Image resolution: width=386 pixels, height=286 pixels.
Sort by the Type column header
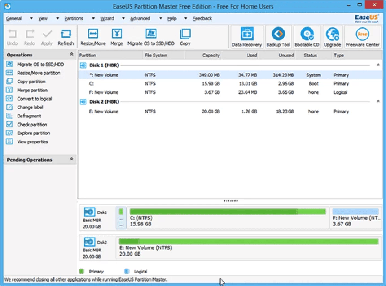pyautogui.click(x=356, y=55)
